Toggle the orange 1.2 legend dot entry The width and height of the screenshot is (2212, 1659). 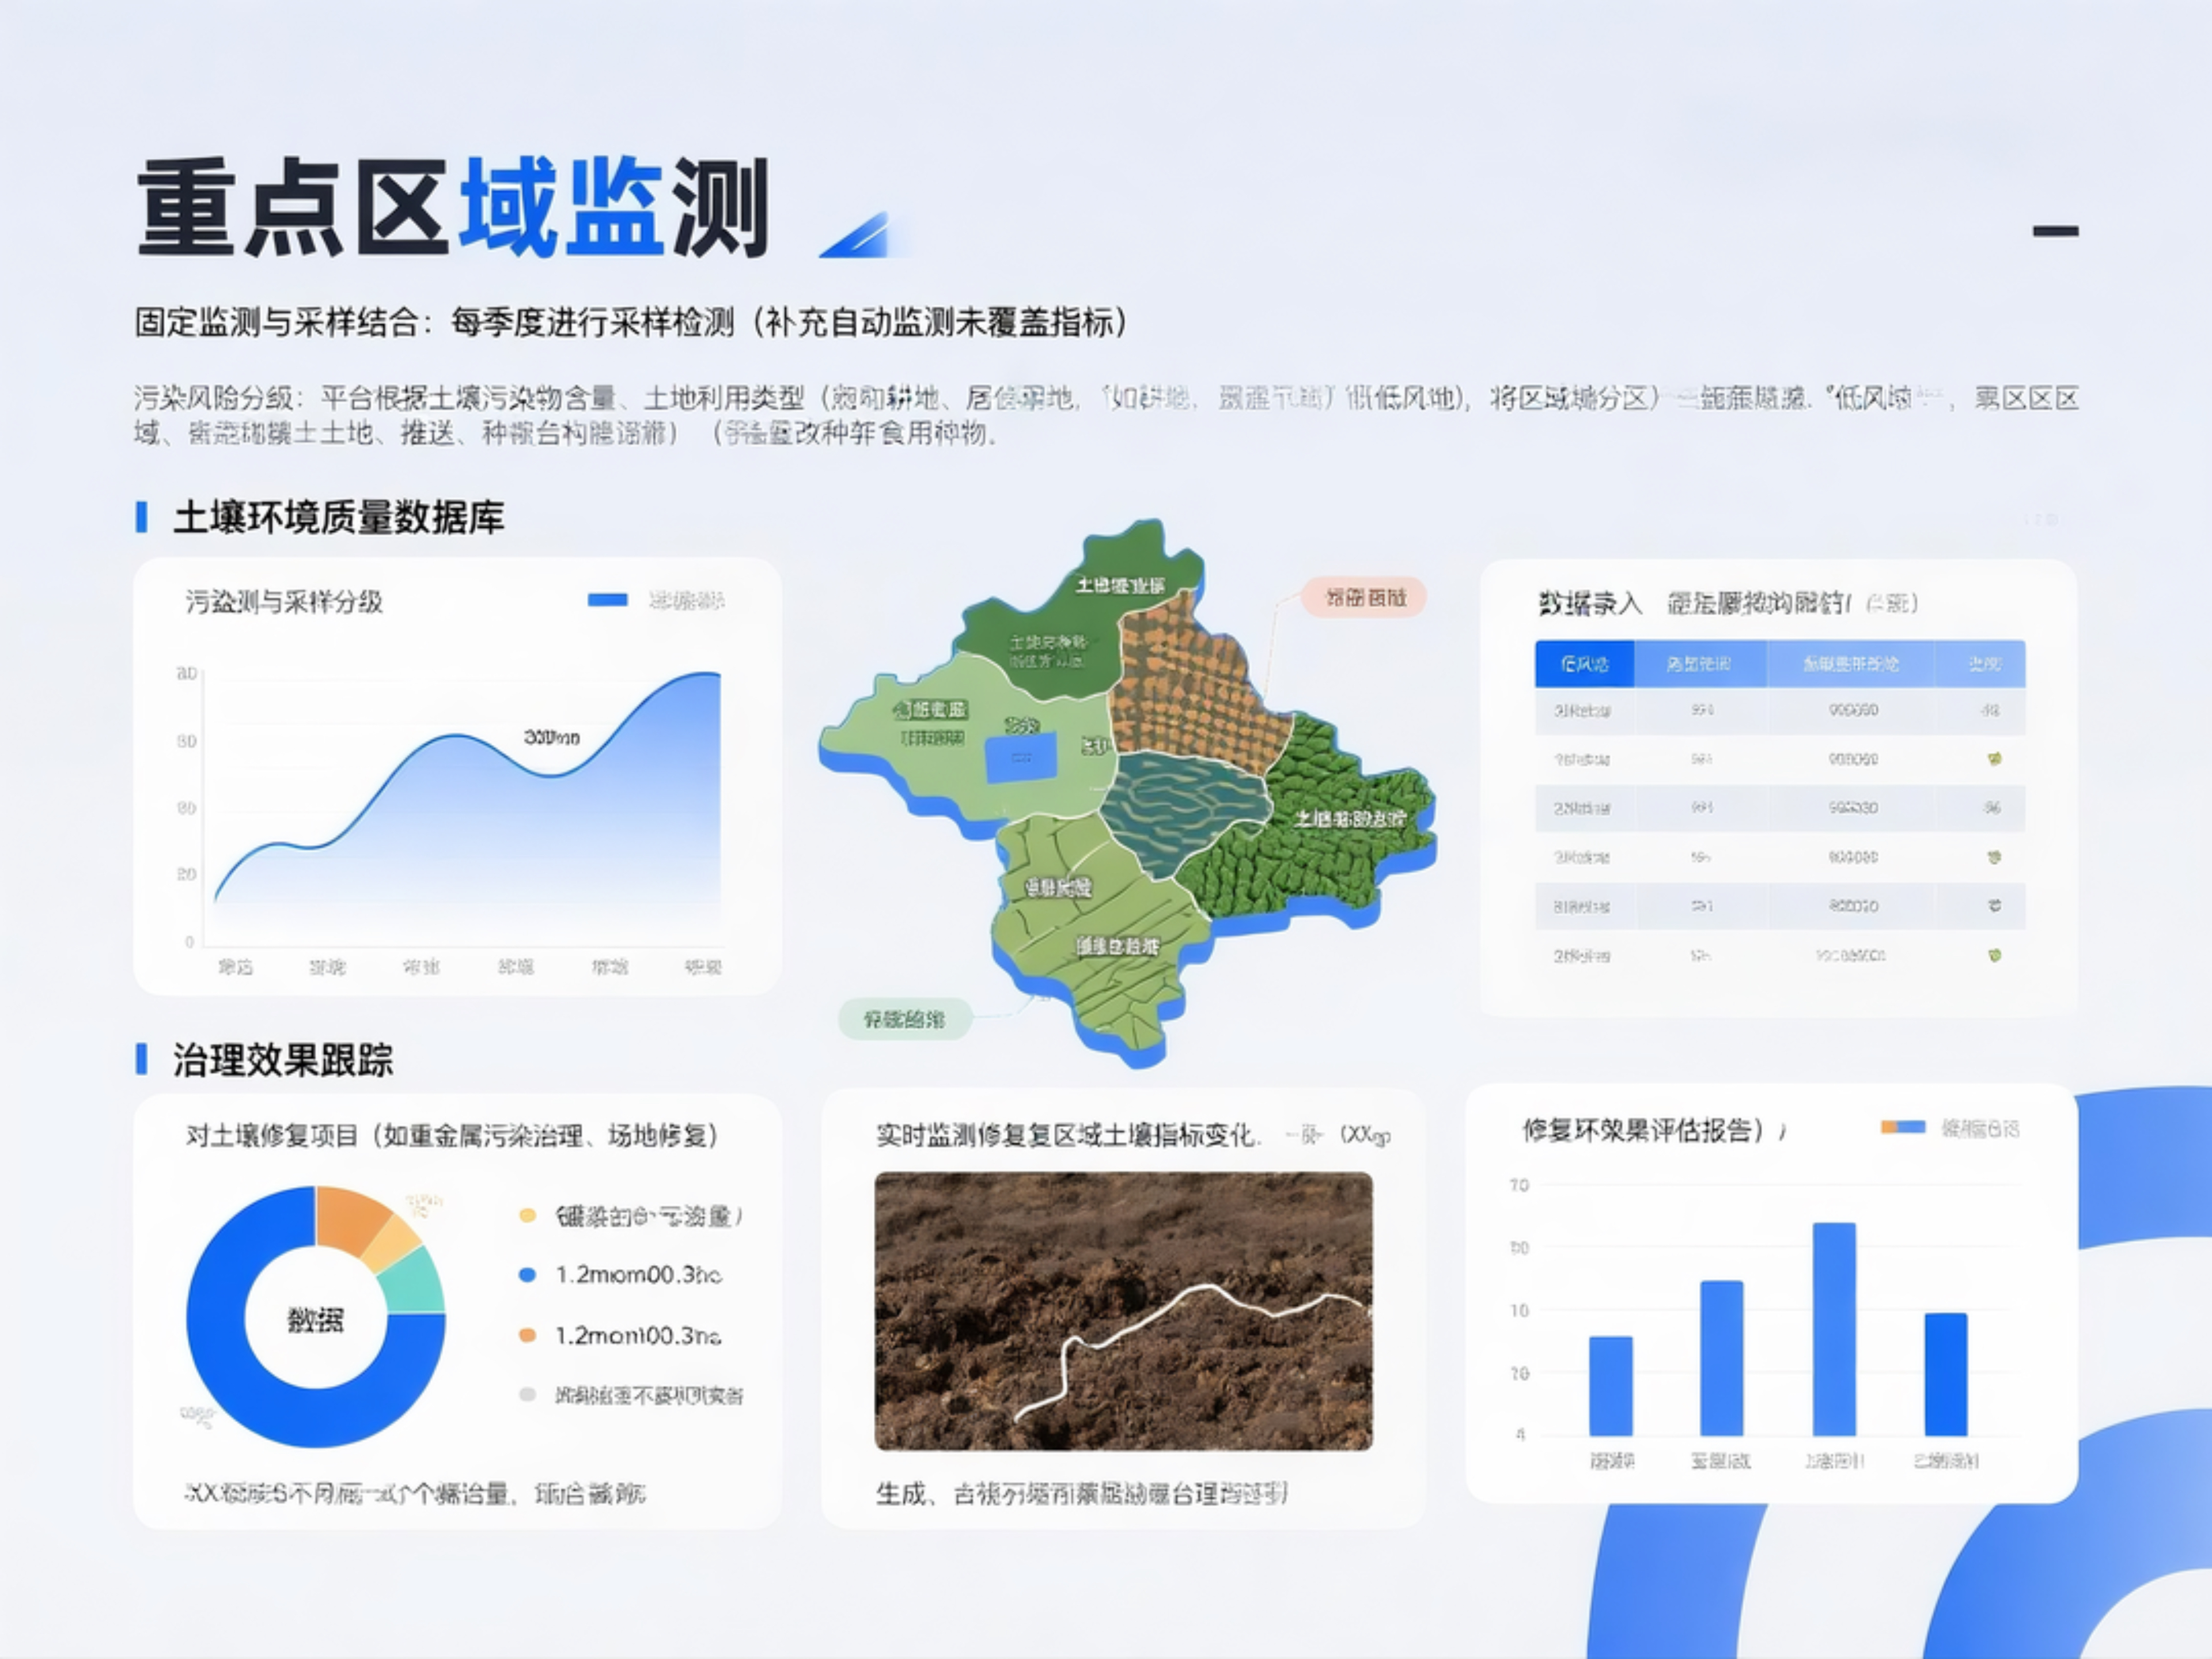528,1335
